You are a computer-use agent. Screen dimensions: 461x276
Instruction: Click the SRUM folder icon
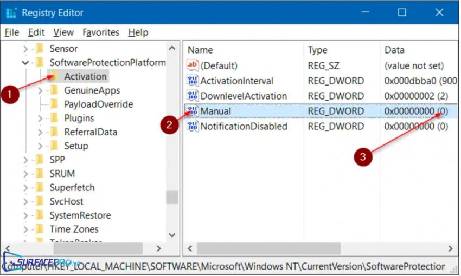pyautogui.click(x=40, y=173)
